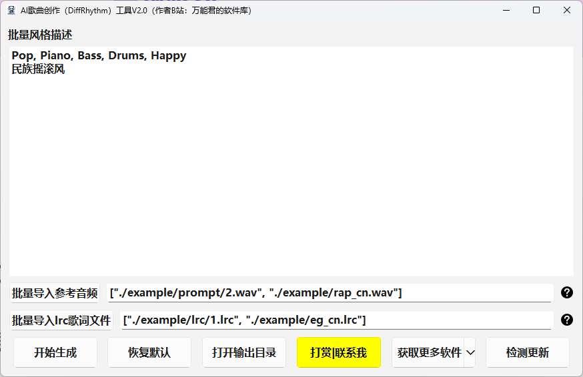Focus the lrc lyric file paths input field
Screen dimensions: 583x377
click(x=336, y=320)
